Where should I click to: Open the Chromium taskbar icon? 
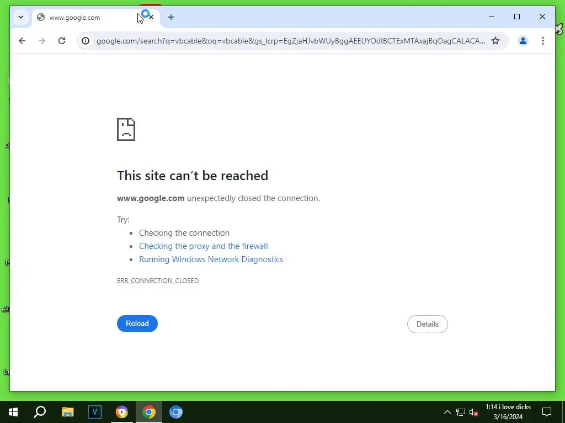pyautogui.click(x=176, y=412)
